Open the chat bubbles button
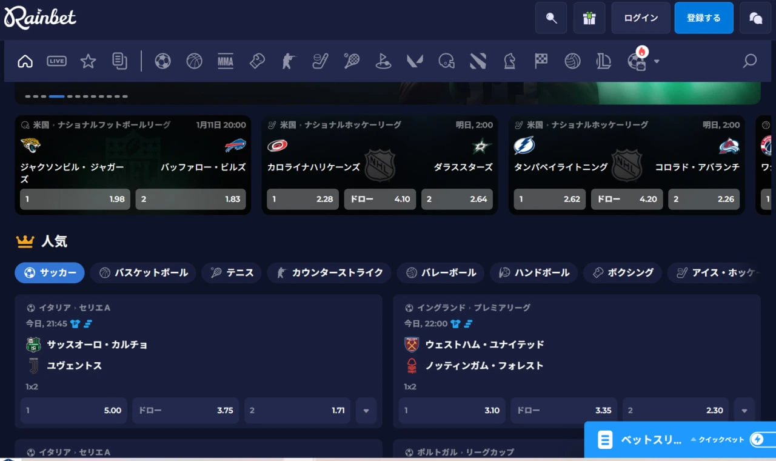The width and height of the screenshot is (776, 461). 755,18
